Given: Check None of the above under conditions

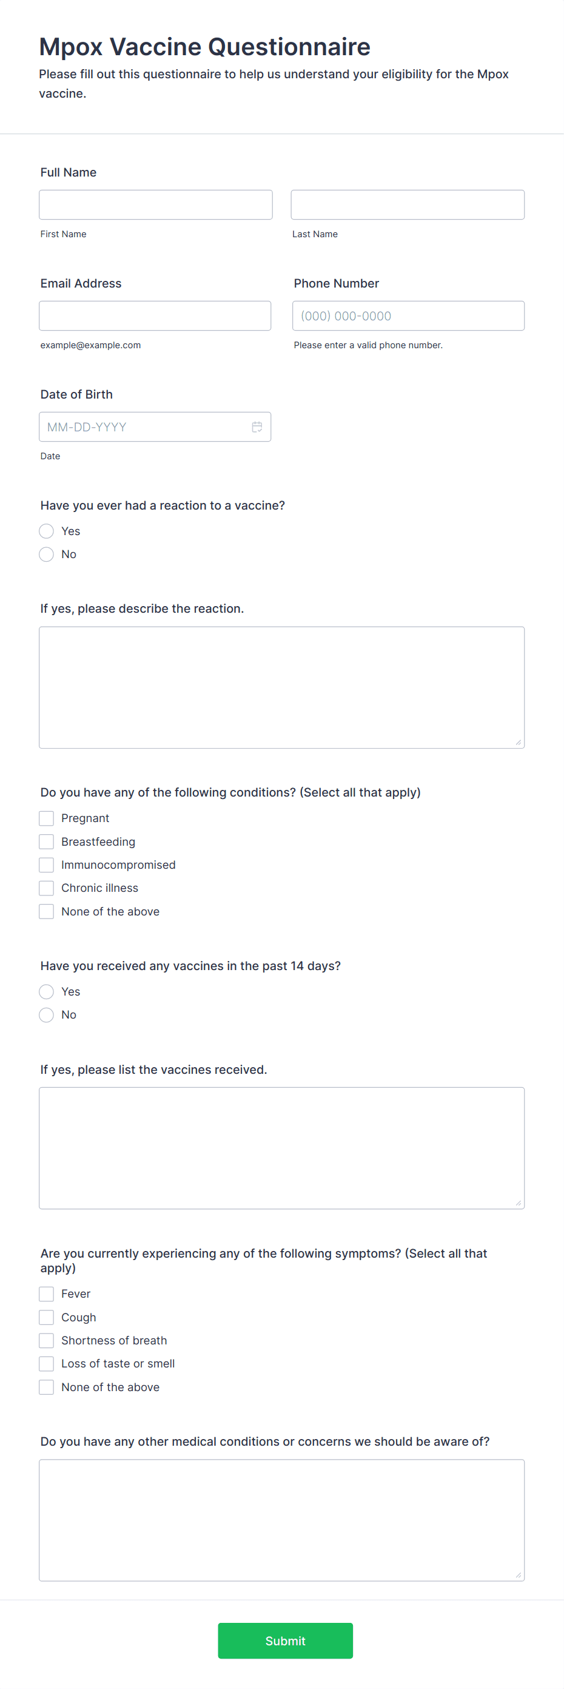Looking at the screenshot, I should (46, 911).
